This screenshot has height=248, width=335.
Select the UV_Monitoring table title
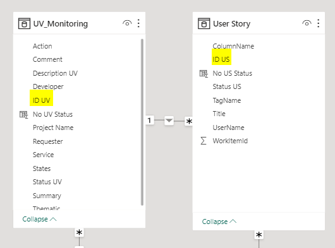pos(61,24)
